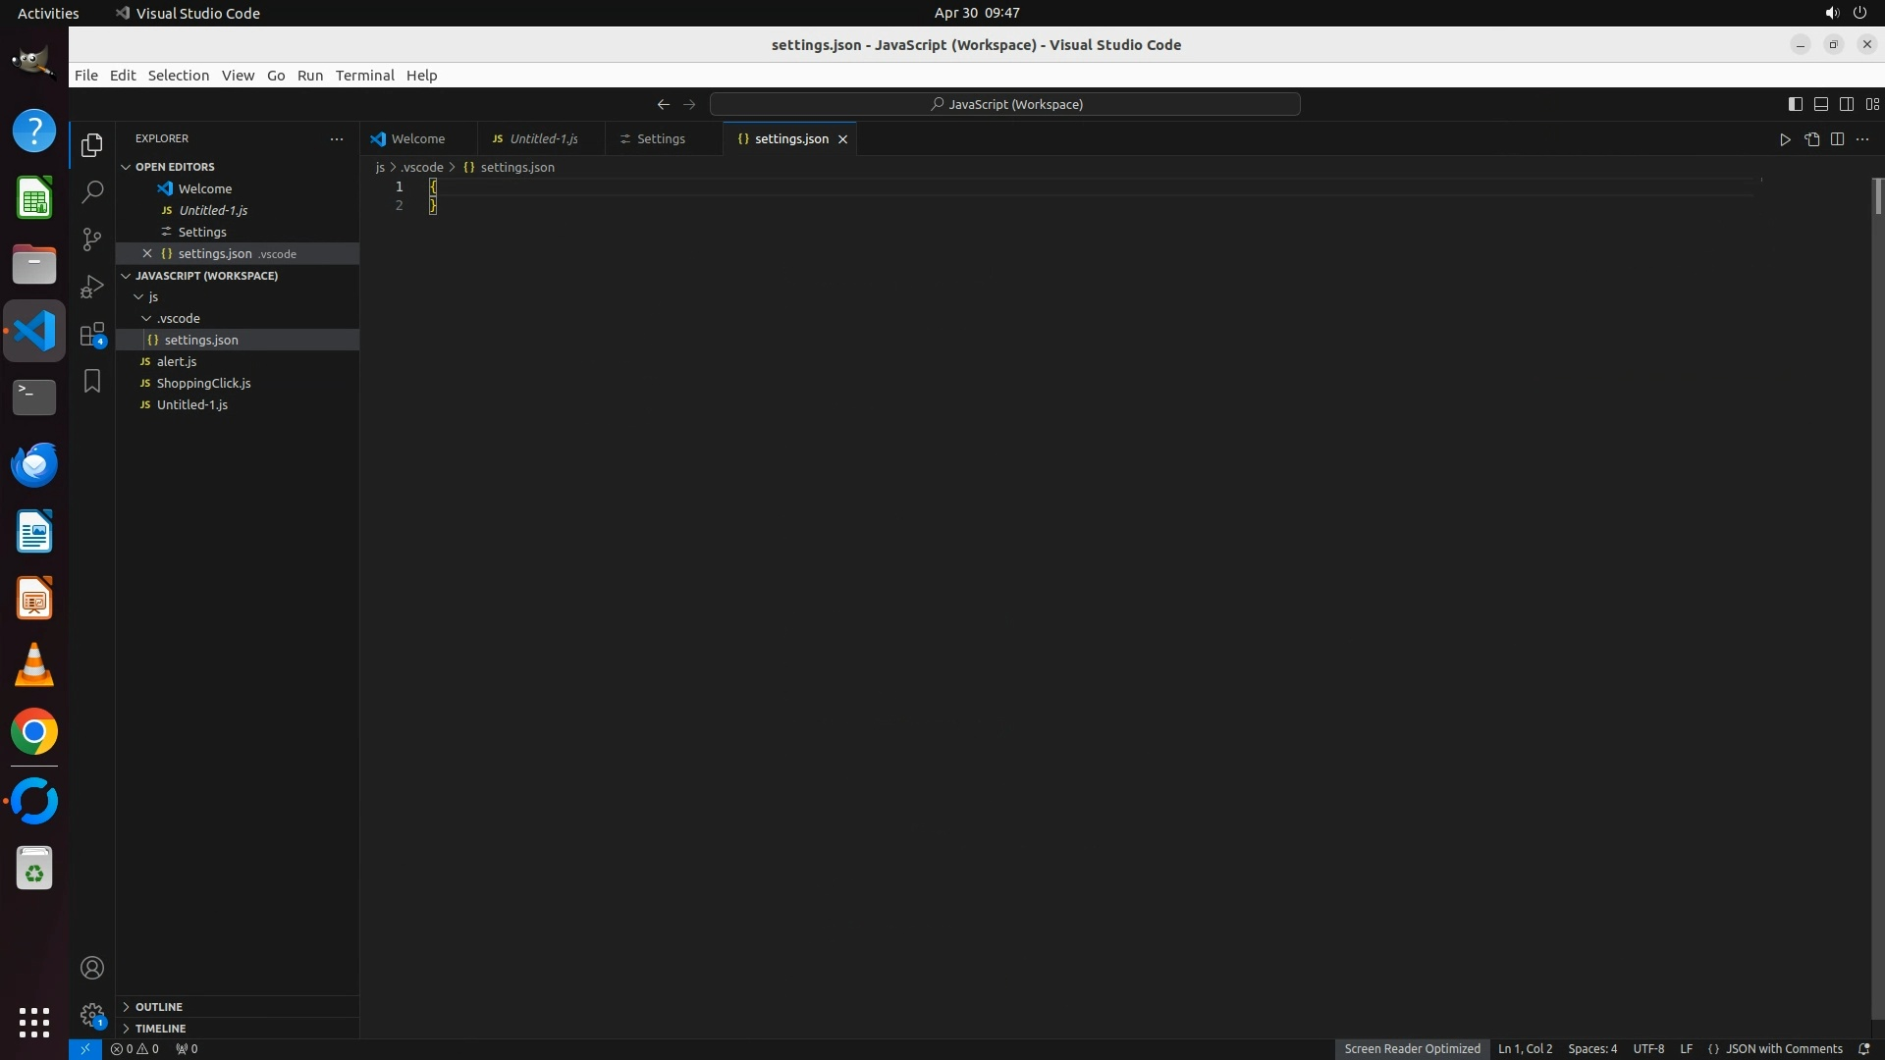
Task: Open the Manage gear icon
Action: click(x=92, y=1014)
